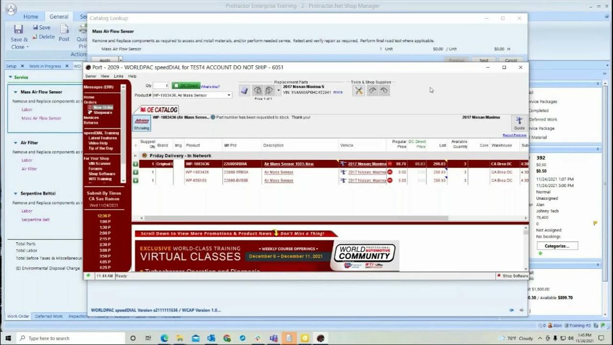
Task: Click the Tools & Shop Supplies wrench icon
Action: (x=359, y=91)
